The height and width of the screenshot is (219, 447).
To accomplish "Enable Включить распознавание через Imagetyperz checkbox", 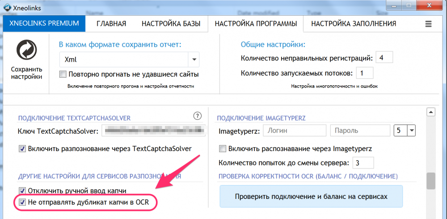I will (x=222, y=148).
